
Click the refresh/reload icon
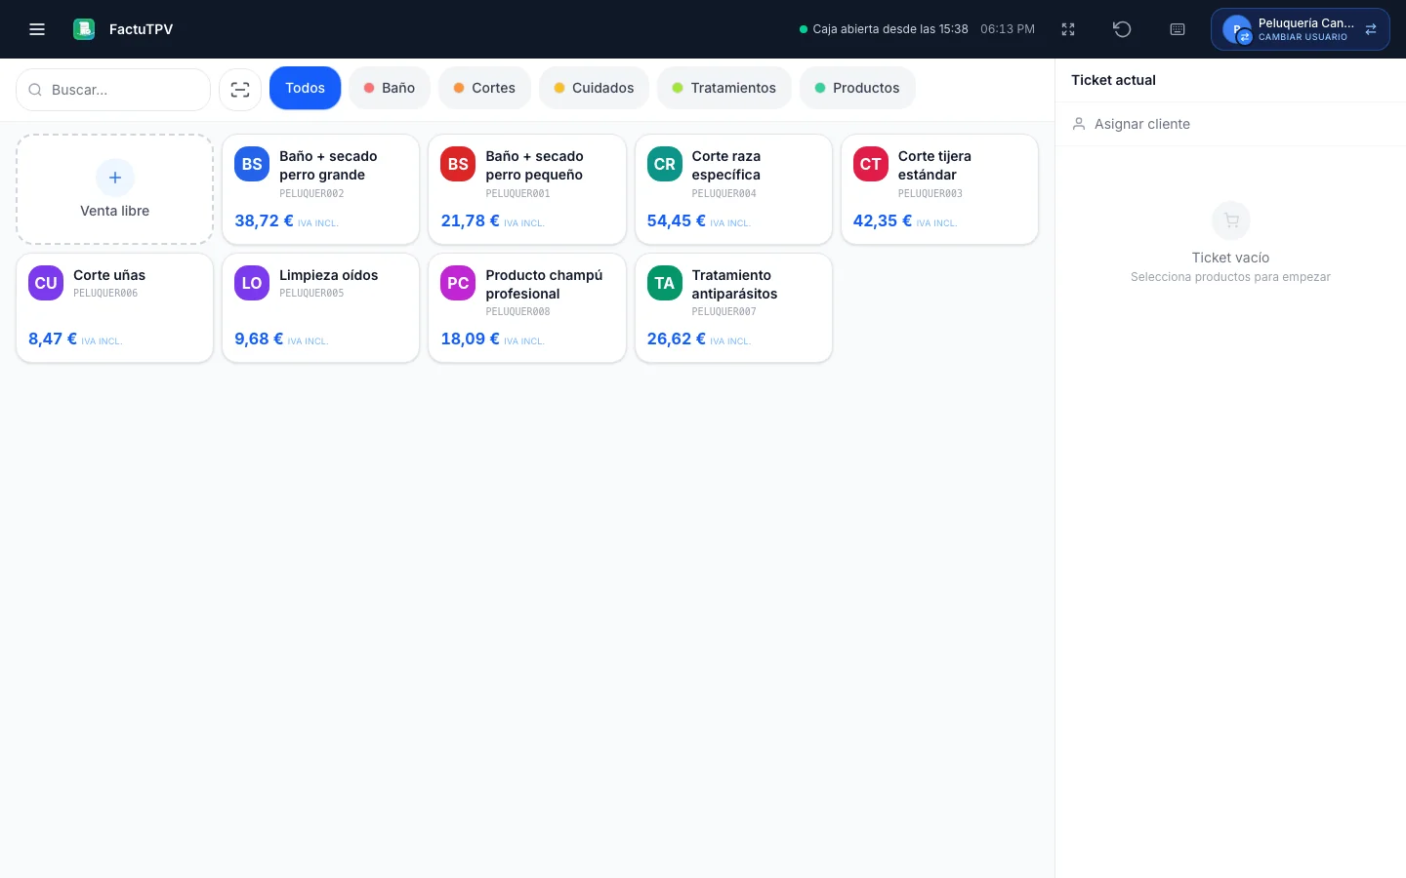pos(1122,29)
